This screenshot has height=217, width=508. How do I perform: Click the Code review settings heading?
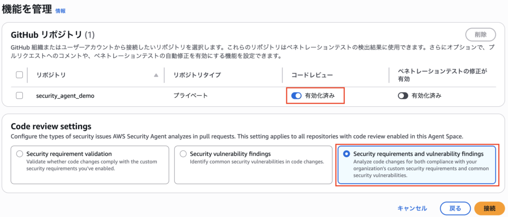click(51, 126)
